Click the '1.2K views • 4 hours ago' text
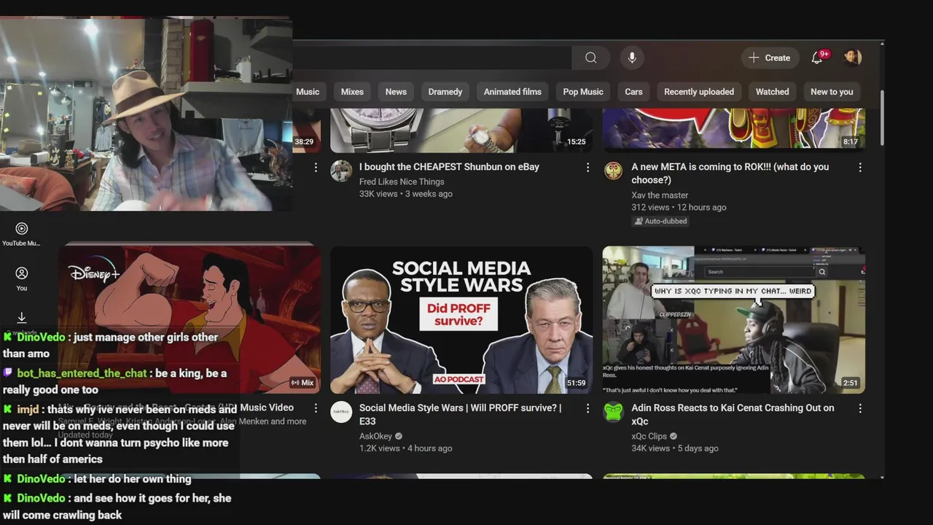 tap(405, 448)
